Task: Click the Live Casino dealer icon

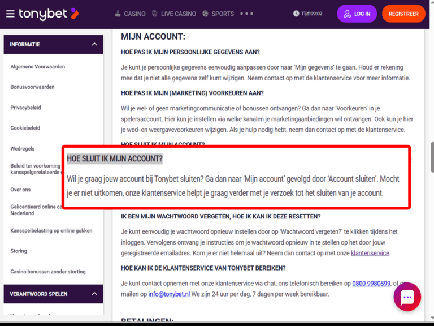Action: 155,14
